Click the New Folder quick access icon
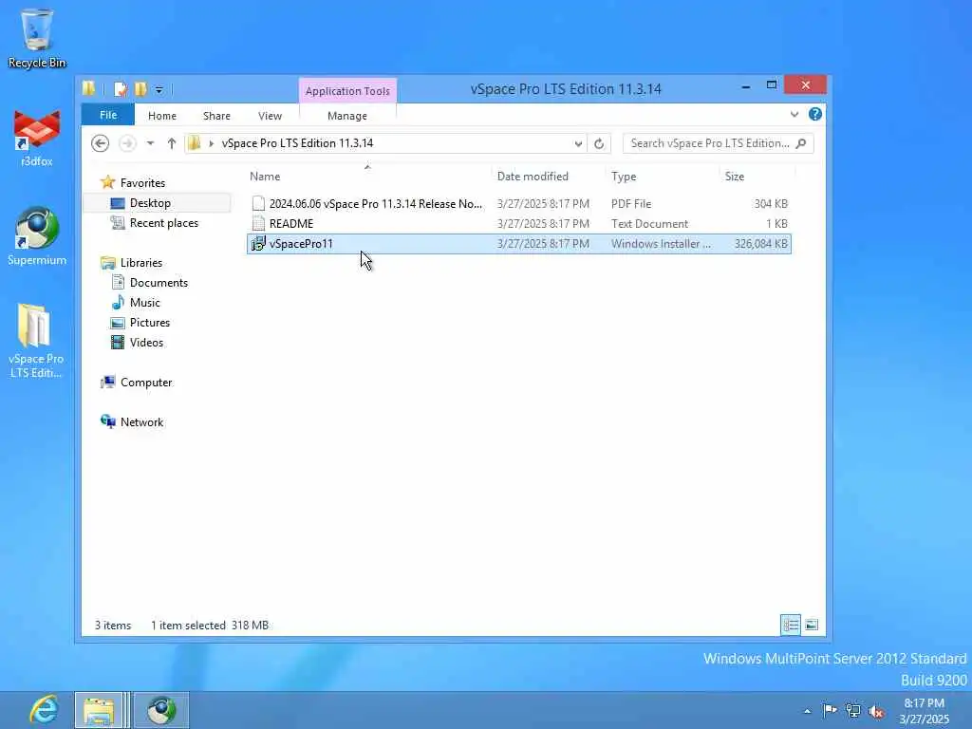972x729 pixels. (x=141, y=89)
